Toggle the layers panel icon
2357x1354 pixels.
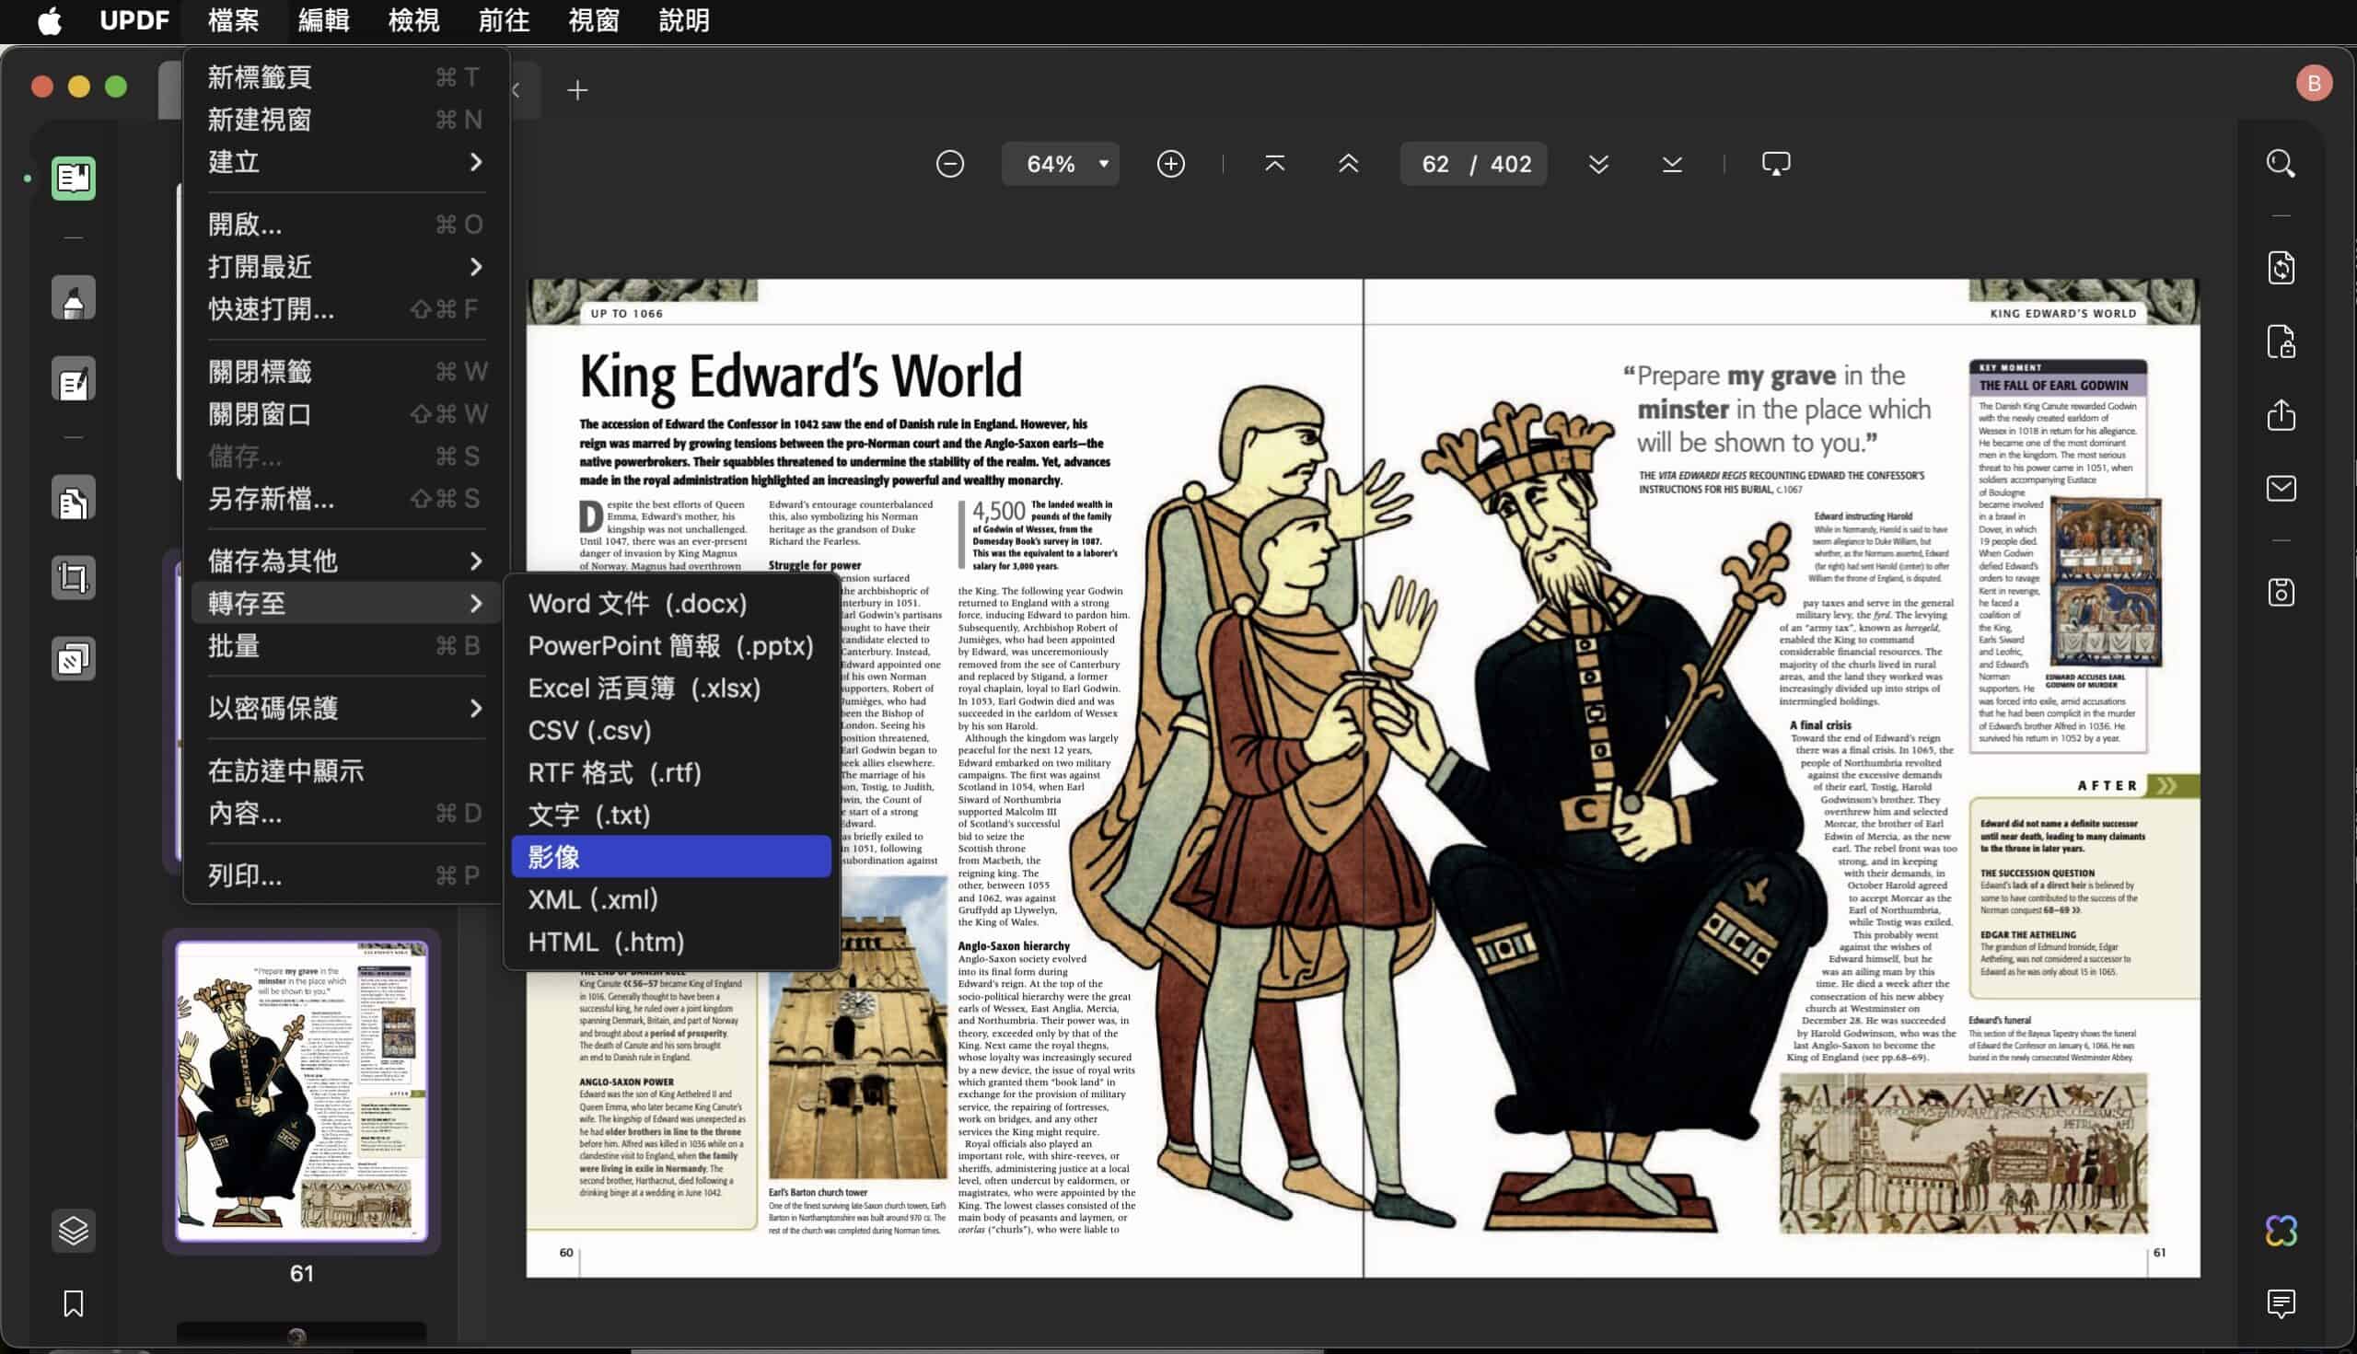[74, 1231]
